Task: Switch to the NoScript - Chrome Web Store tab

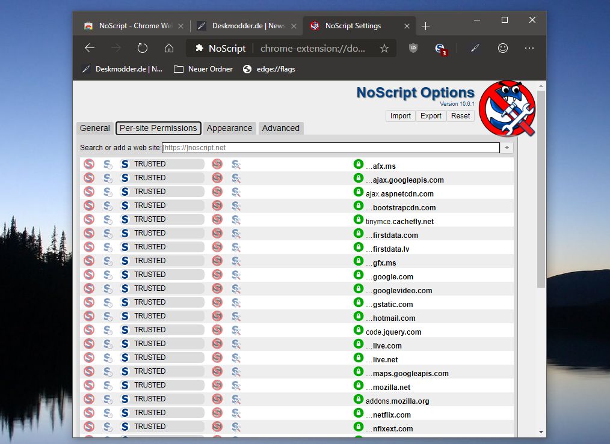Action: tap(134, 26)
